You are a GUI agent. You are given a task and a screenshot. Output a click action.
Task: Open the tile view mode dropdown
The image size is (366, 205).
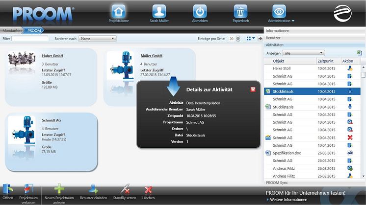[x=251, y=38]
